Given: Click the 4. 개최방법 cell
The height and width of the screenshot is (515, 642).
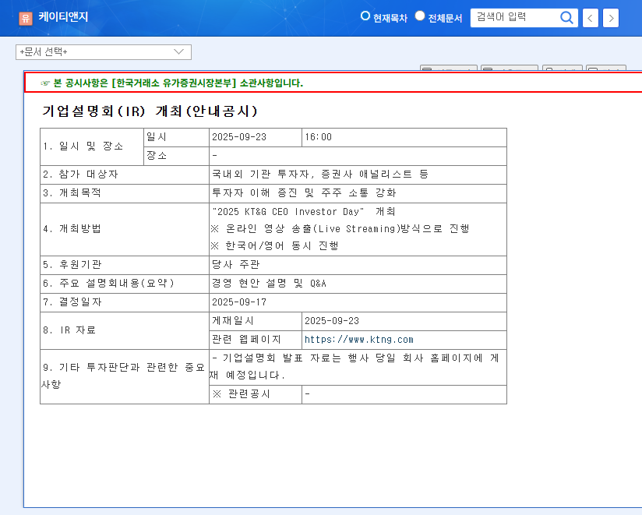Looking at the screenshot, I should coord(125,229).
